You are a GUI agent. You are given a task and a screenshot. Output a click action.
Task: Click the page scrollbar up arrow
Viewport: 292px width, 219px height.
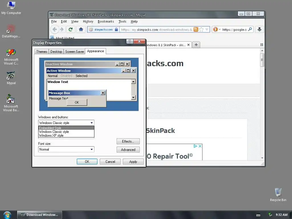coord(262,50)
